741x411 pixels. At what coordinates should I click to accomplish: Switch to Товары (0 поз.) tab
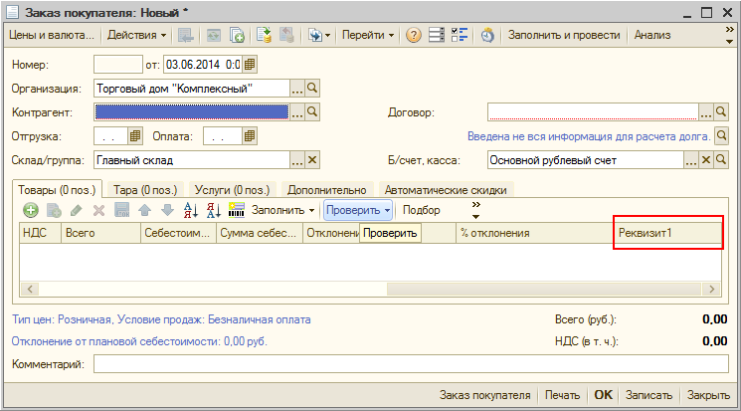(57, 190)
